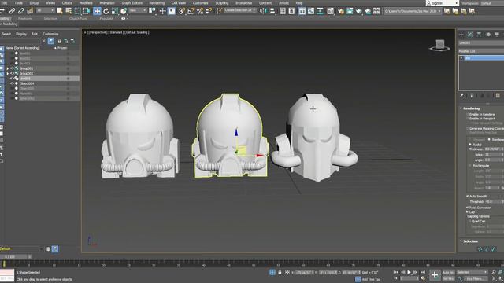Open the Sign In dropdown
Viewport: 504px width, 283px height.
click(443, 3)
